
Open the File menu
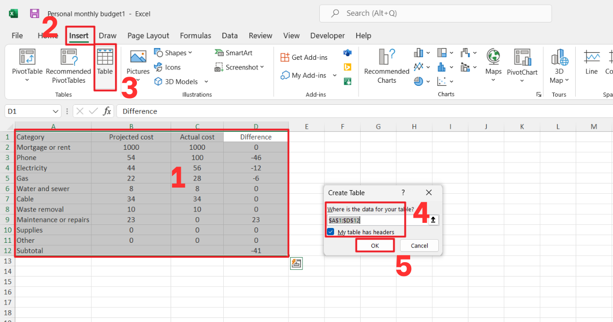(x=17, y=36)
